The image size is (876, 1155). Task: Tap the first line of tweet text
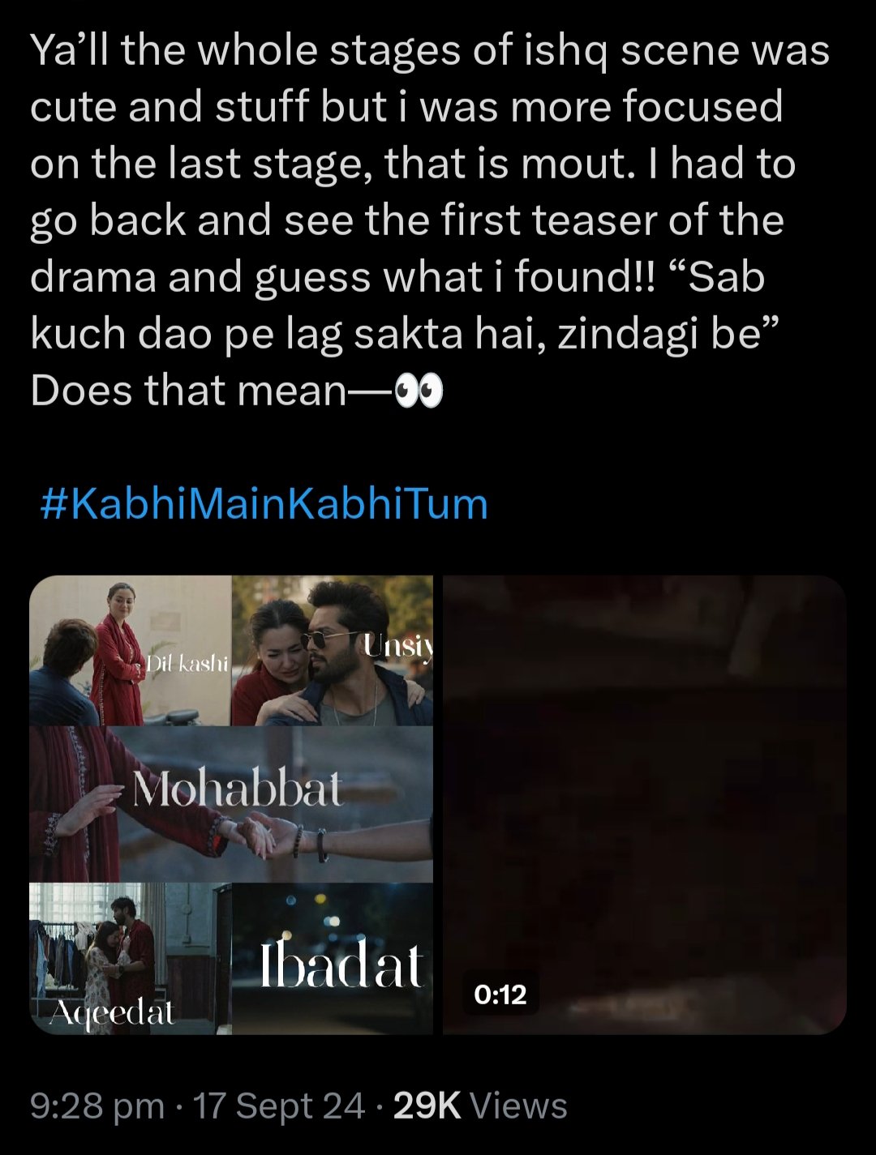click(x=430, y=52)
